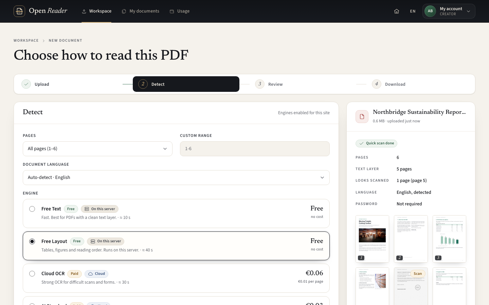Image resolution: width=489 pixels, height=305 pixels.
Task: Go to home via house icon
Action: pos(397,11)
